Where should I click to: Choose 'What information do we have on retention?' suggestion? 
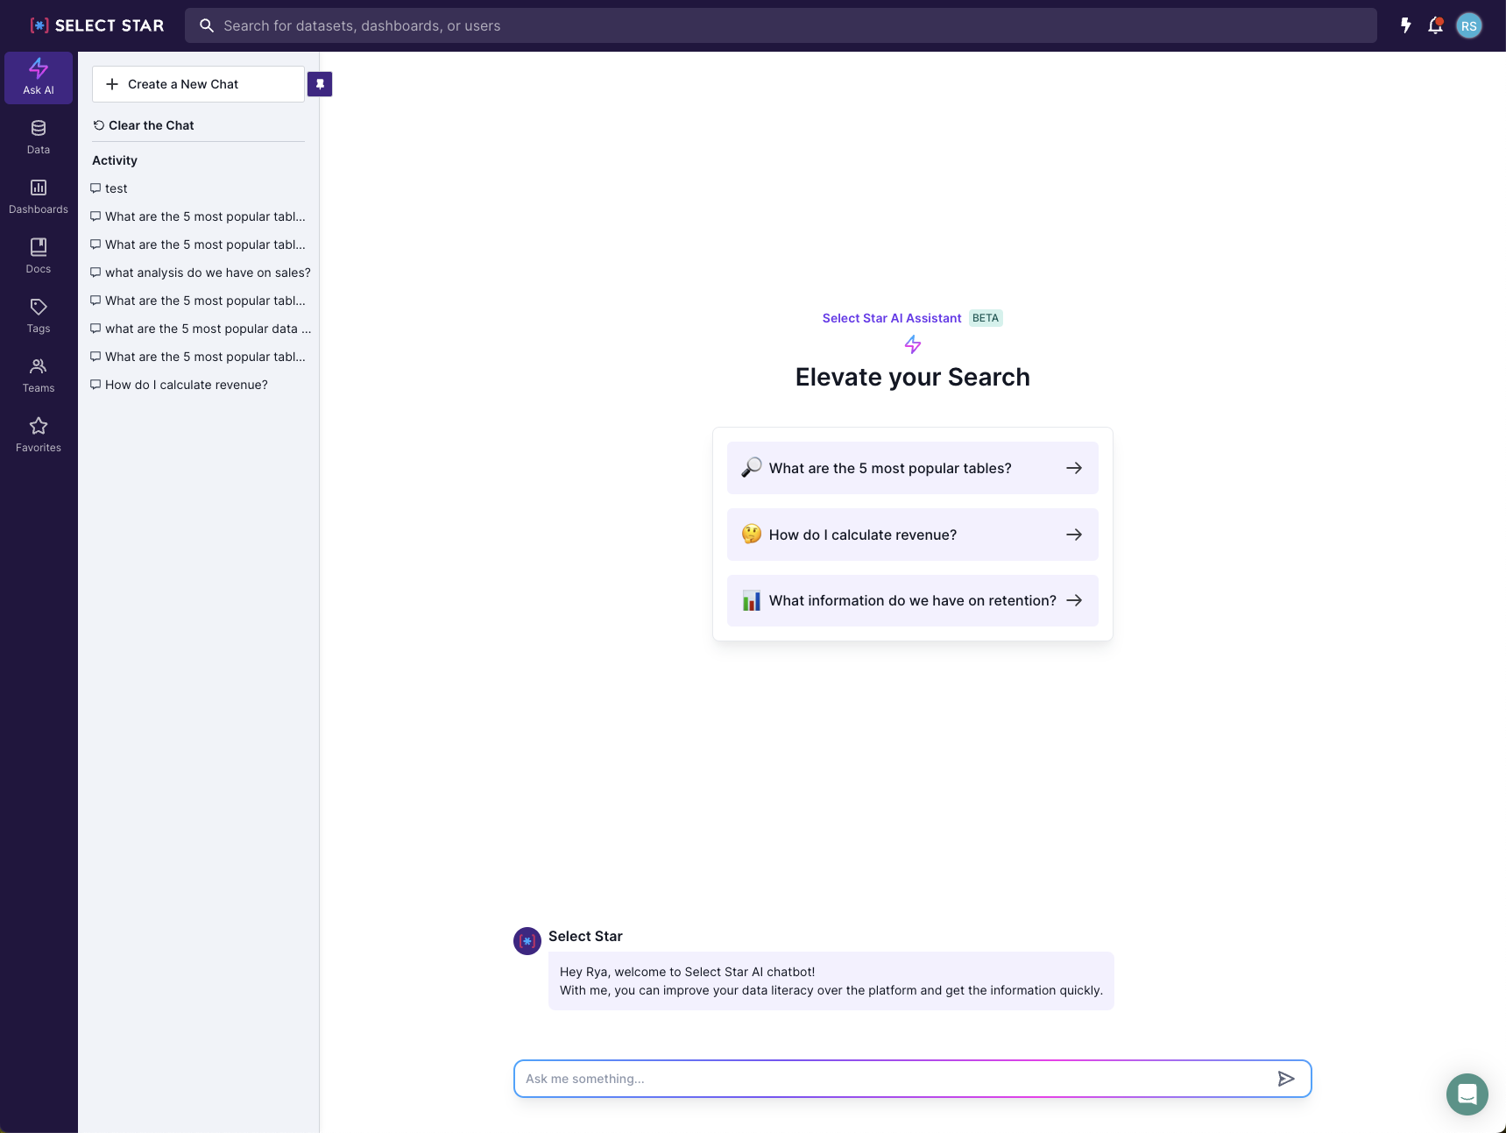[912, 600]
